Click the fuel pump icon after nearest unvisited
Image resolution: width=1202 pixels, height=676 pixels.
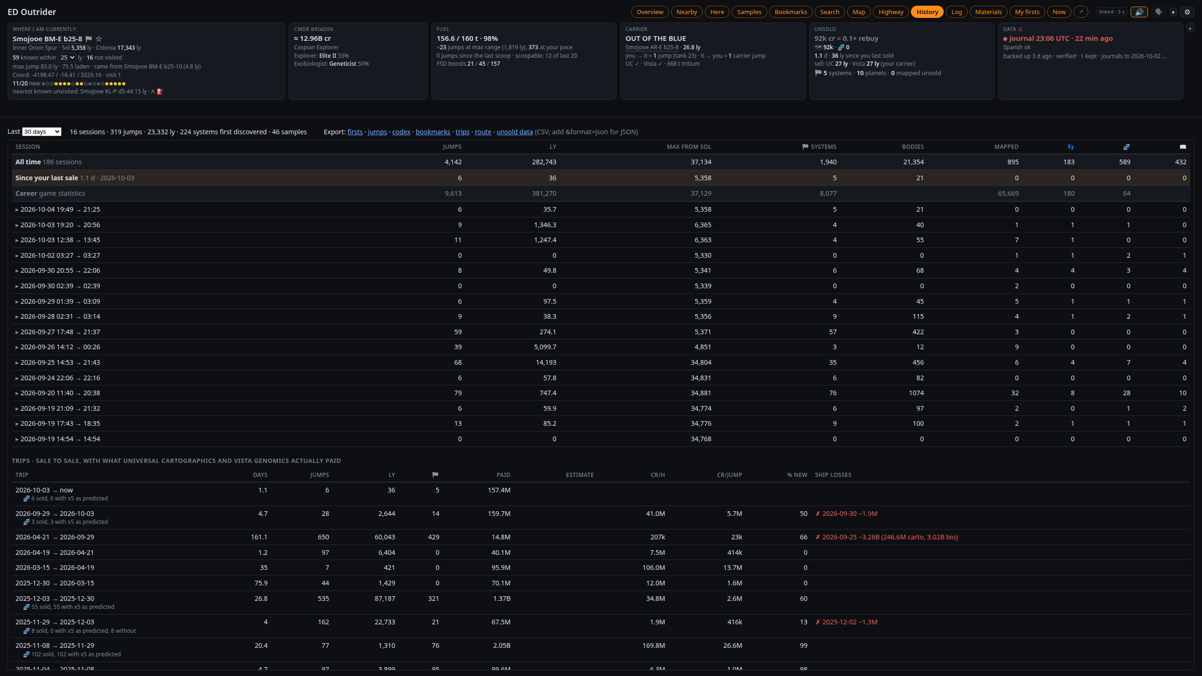(x=160, y=92)
